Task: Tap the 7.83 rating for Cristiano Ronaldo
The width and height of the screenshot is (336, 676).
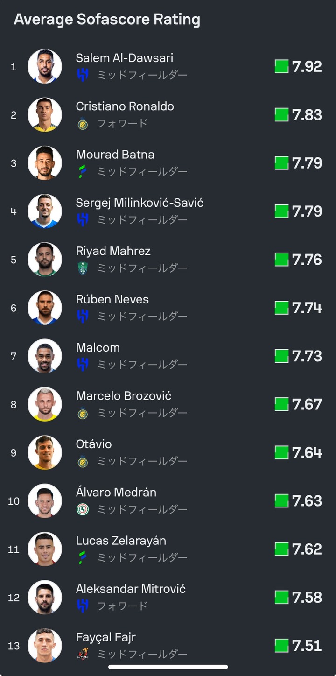Action: 307,115
